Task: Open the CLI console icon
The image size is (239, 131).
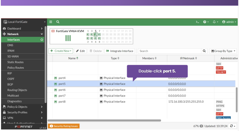Action: pos(197,22)
